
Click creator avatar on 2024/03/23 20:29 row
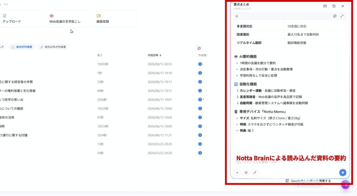(200, 144)
